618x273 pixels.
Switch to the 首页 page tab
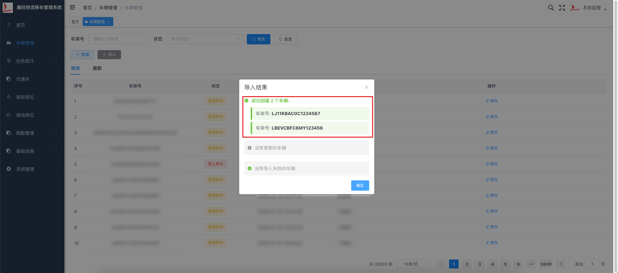pos(75,22)
